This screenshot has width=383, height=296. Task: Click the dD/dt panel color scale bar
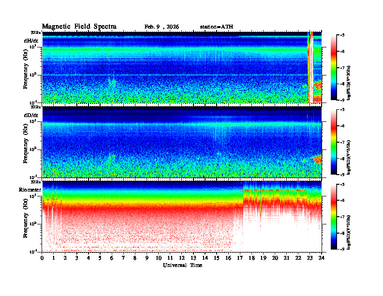pos(334,142)
